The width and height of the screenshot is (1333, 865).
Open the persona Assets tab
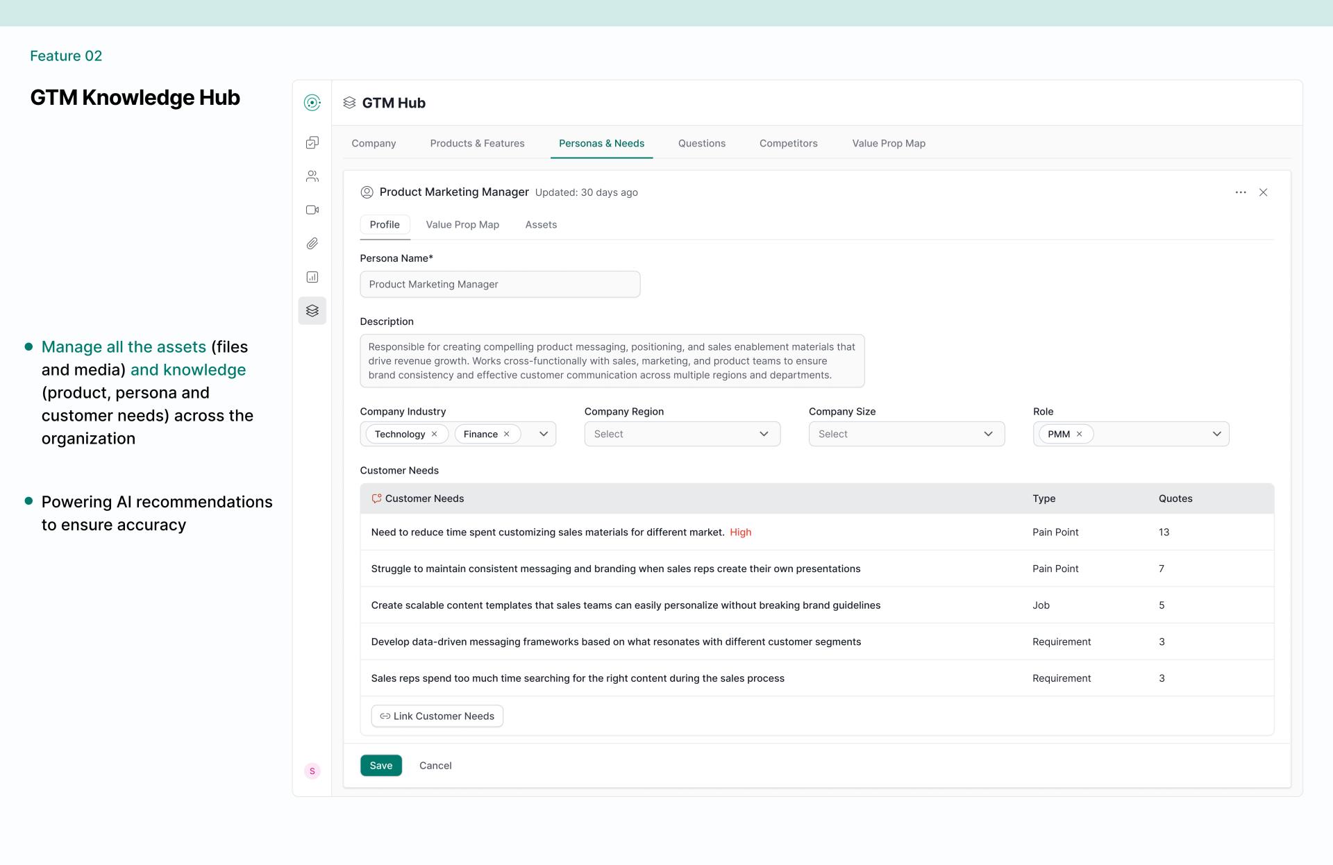click(541, 224)
